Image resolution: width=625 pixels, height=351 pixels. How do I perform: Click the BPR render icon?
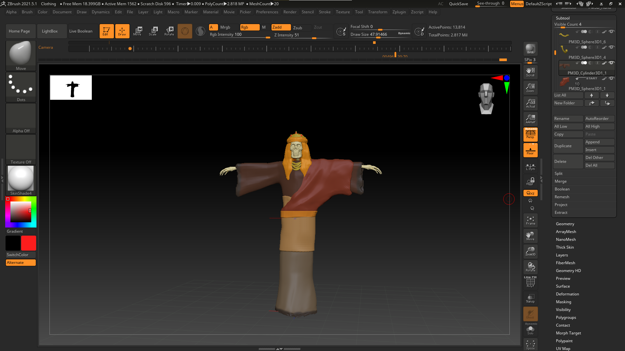click(x=530, y=49)
